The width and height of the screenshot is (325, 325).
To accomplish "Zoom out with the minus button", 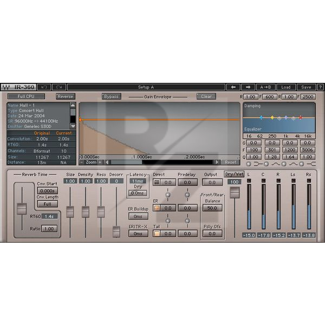I will (82, 162).
